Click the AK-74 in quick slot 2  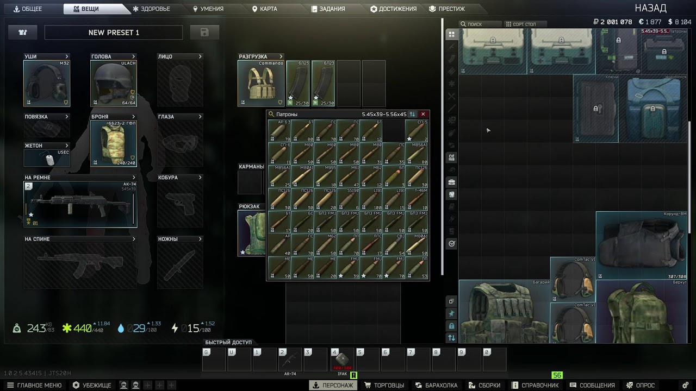(x=290, y=360)
